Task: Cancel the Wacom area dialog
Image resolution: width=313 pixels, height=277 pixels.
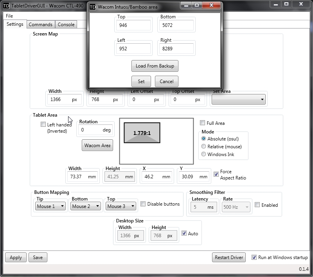Action: coord(167,82)
